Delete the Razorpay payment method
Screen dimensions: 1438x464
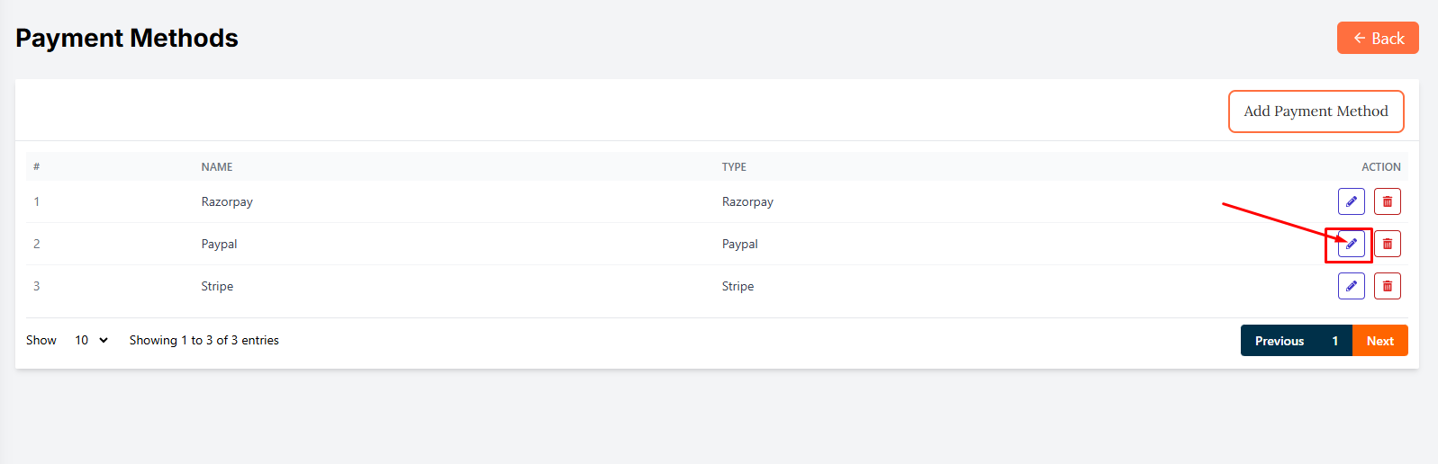coord(1387,201)
